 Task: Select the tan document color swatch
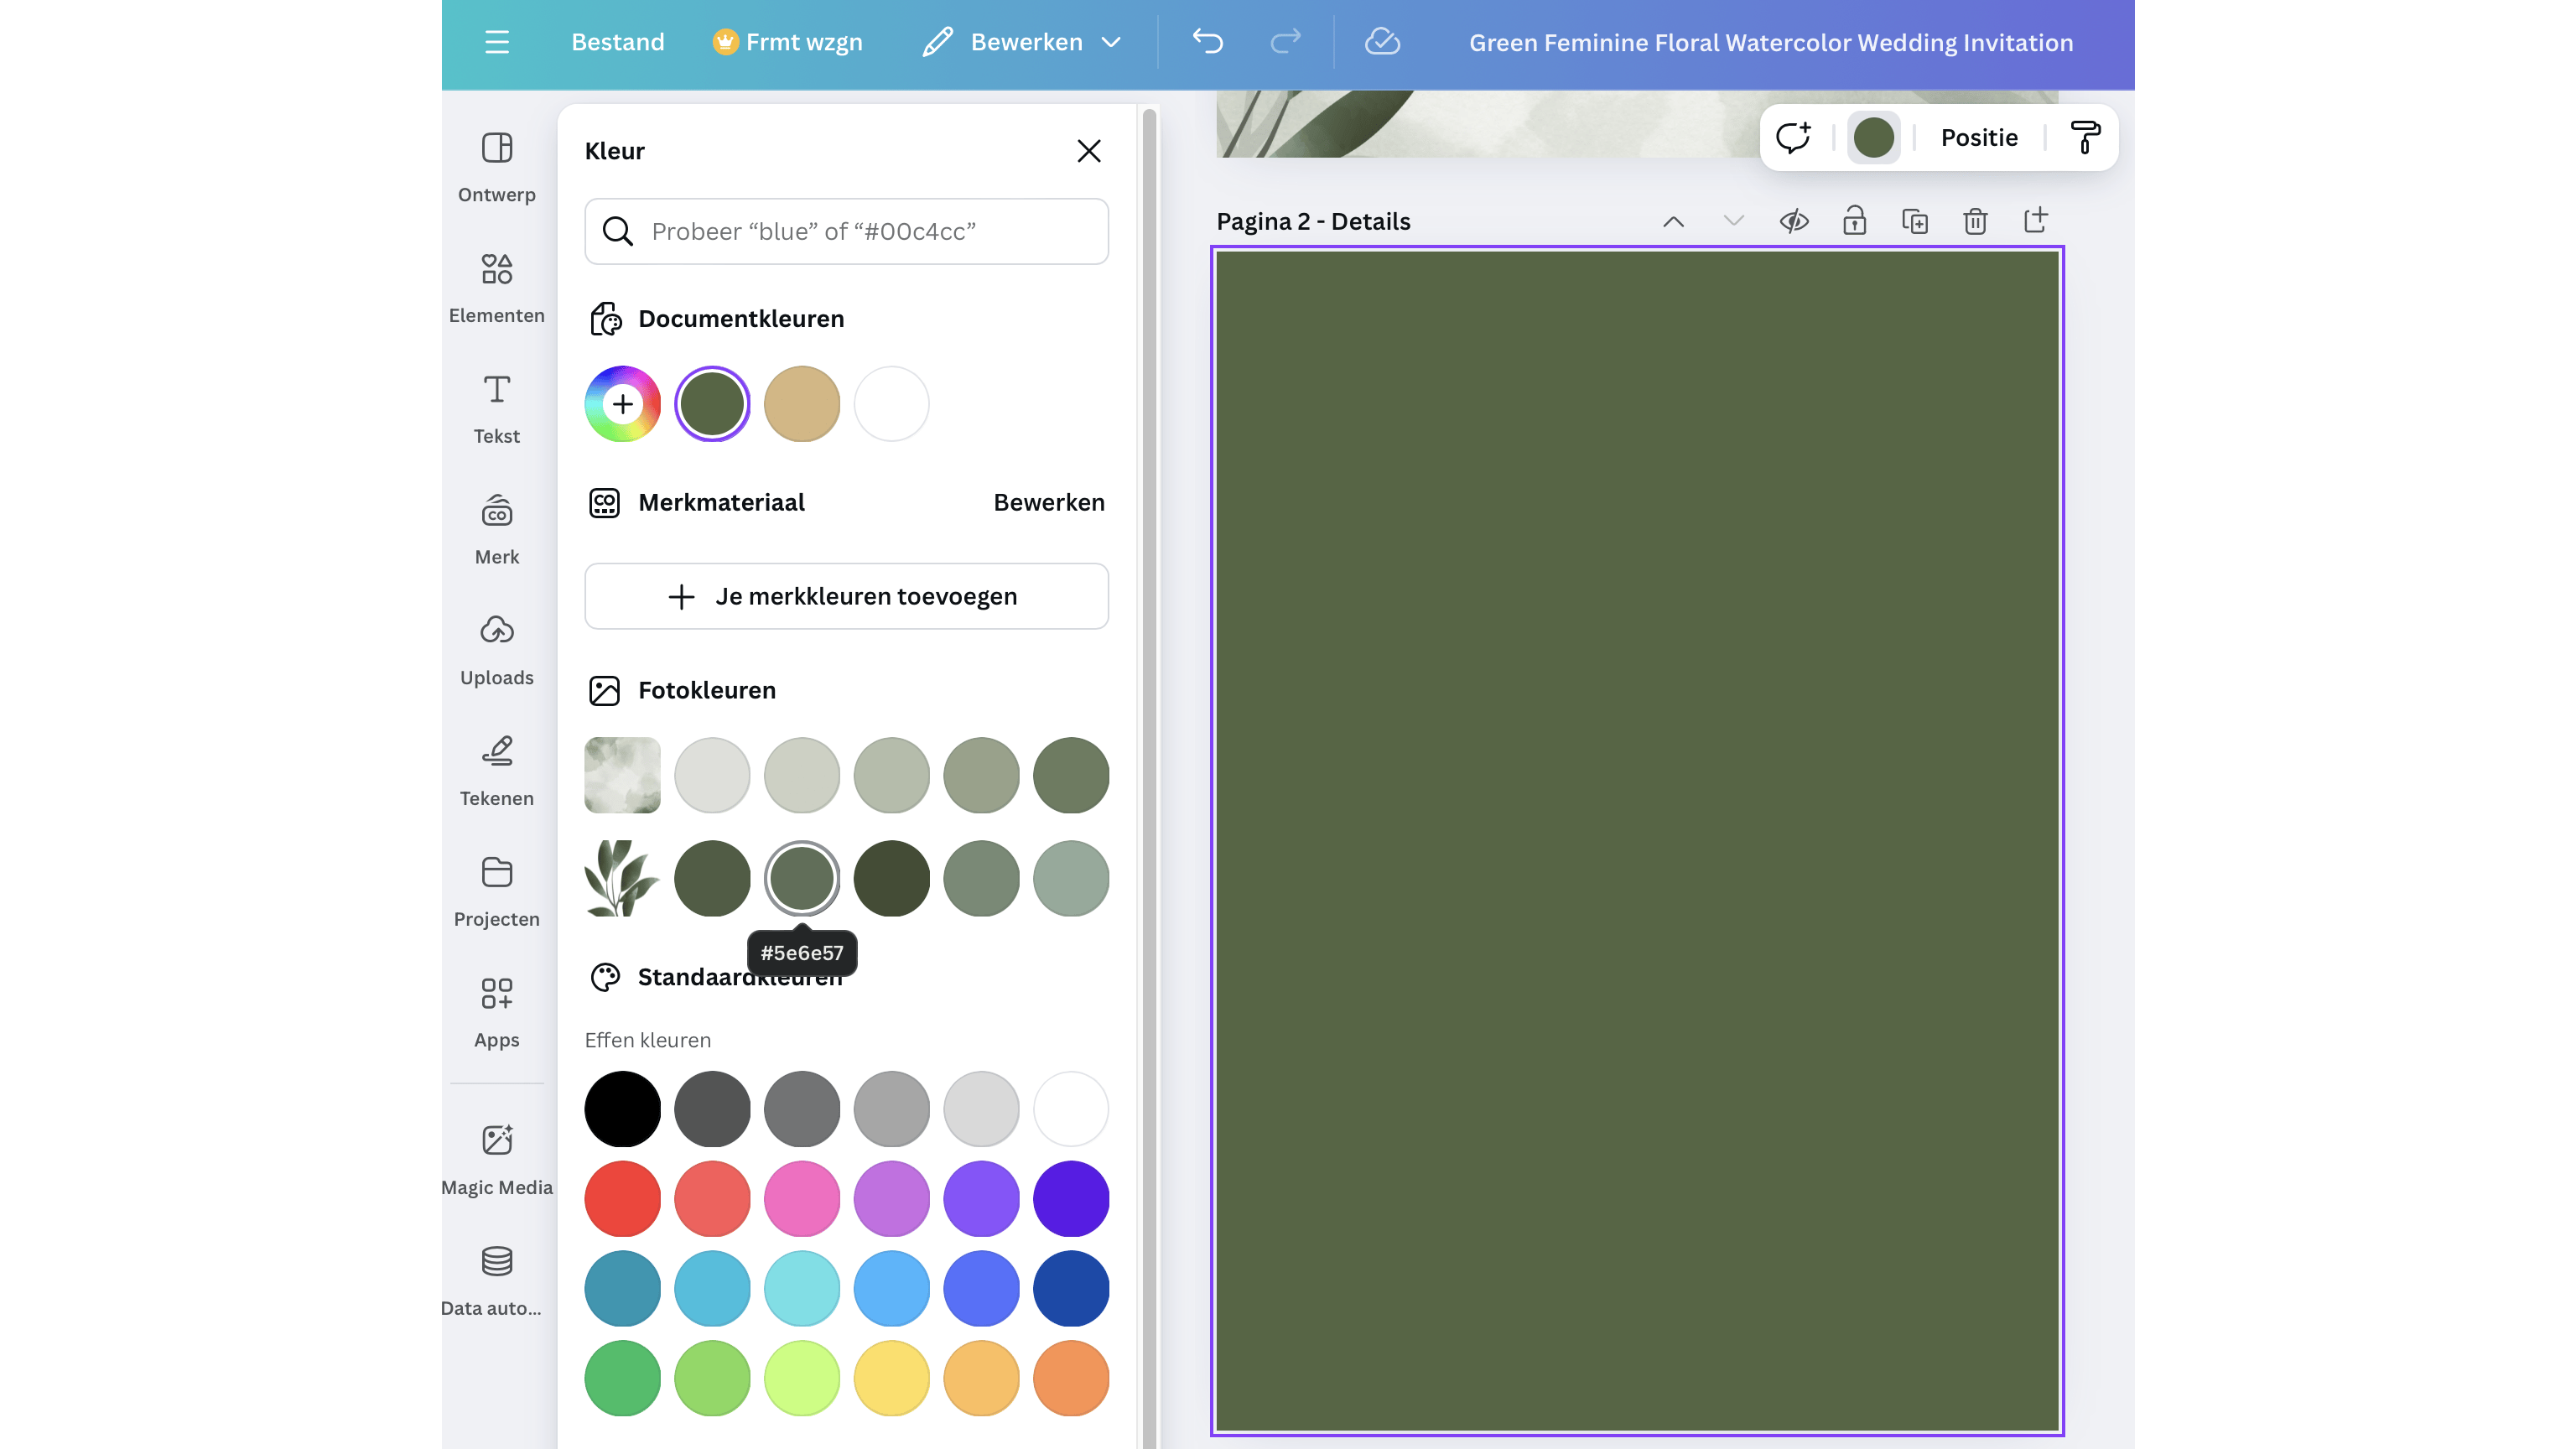click(x=801, y=404)
